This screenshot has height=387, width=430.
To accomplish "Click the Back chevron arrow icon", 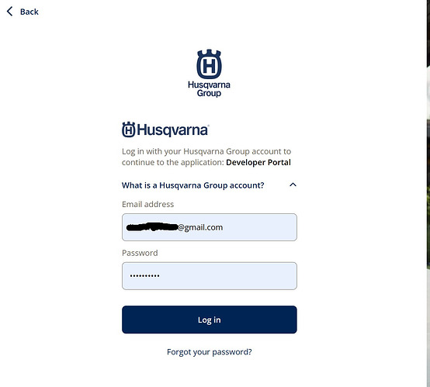I will point(9,12).
